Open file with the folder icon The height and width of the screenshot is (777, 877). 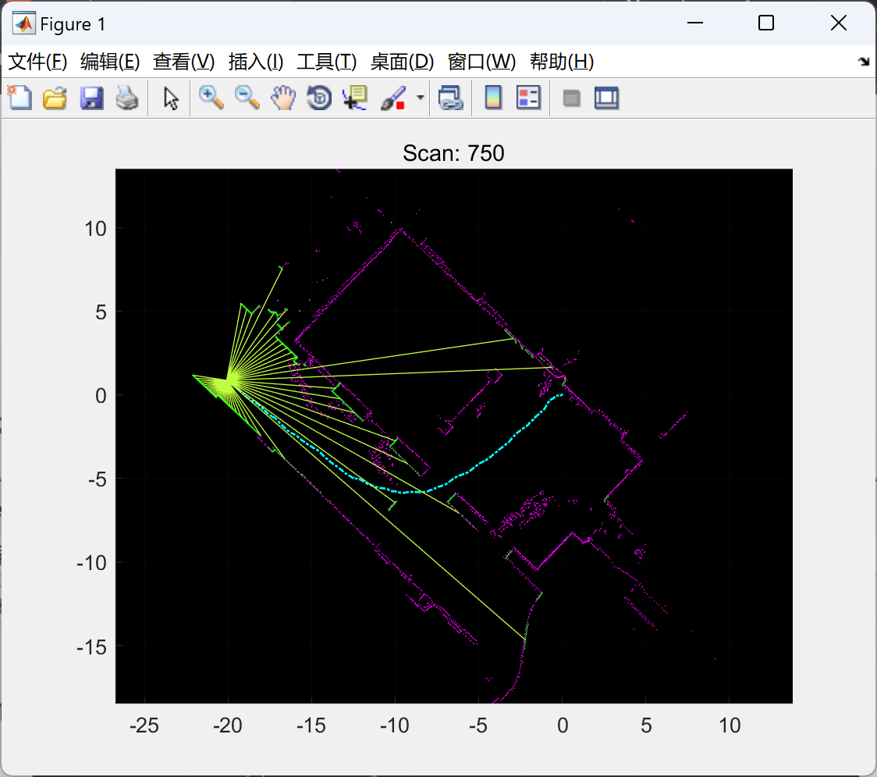point(55,98)
